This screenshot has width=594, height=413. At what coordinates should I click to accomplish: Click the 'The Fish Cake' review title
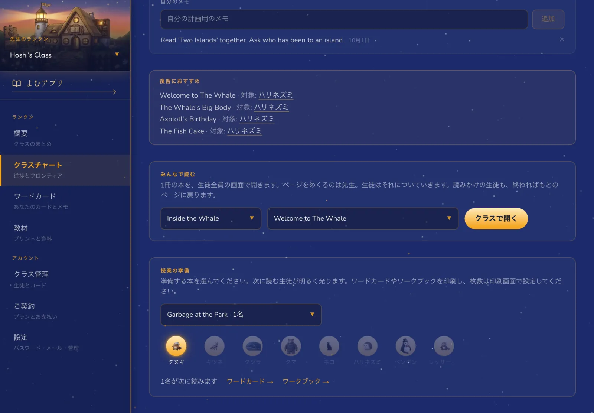click(x=182, y=131)
